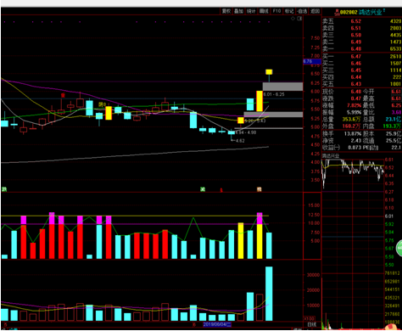Screen dimensions: 402x331
Task: Click the red 量 label above the candlesticks
Action: point(63,95)
